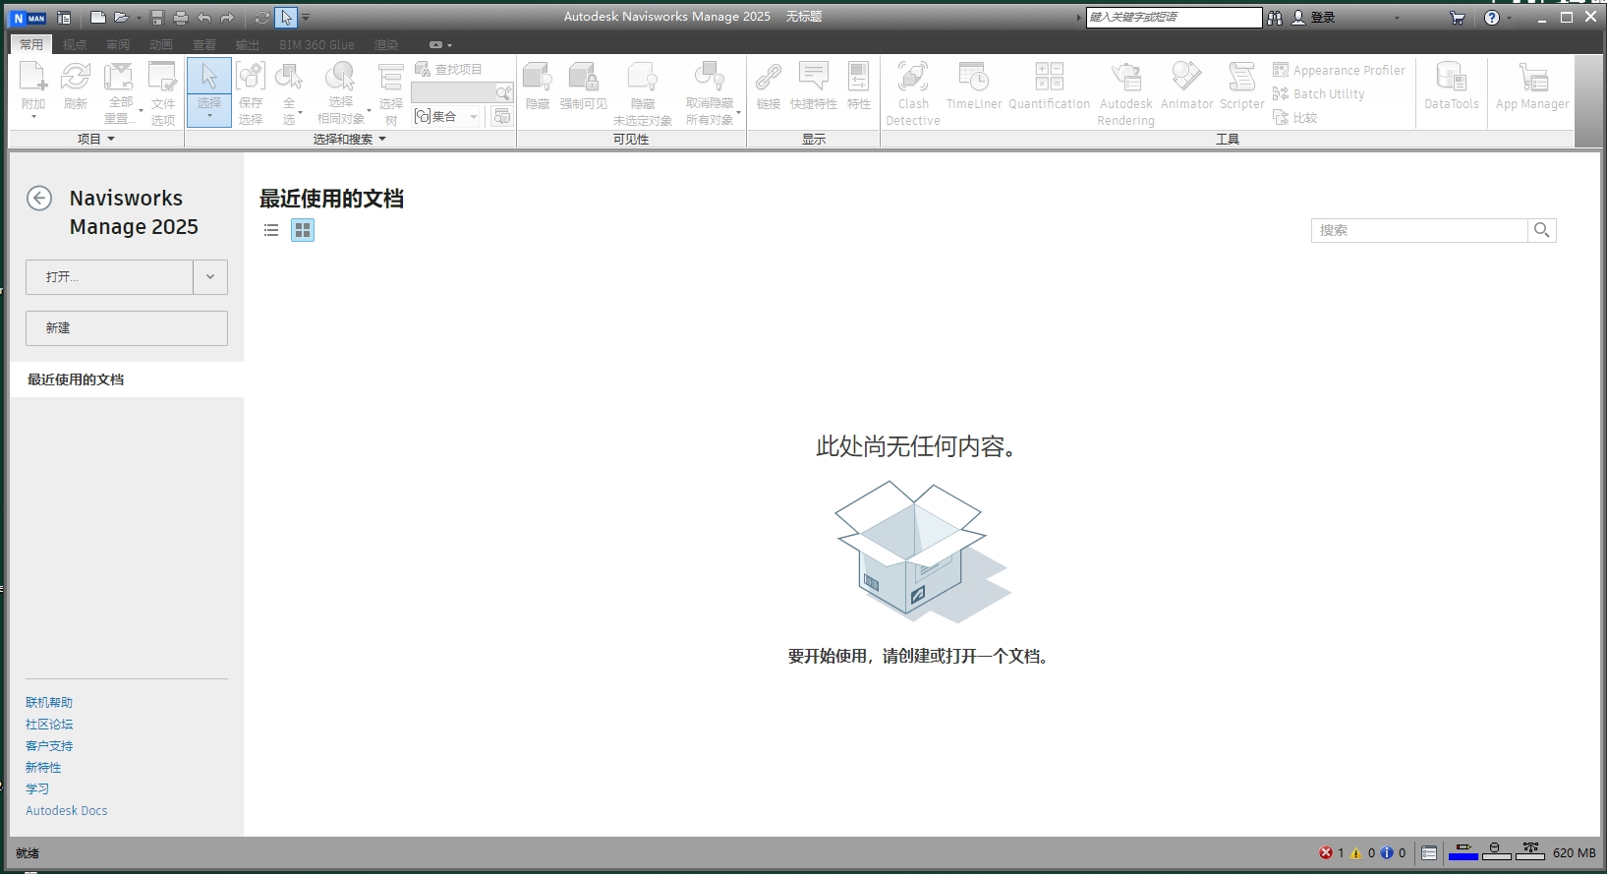Switch to the 常用 (Home) ribbon tab
Screen dimensions: 1607x874
(x=31, y=44)
